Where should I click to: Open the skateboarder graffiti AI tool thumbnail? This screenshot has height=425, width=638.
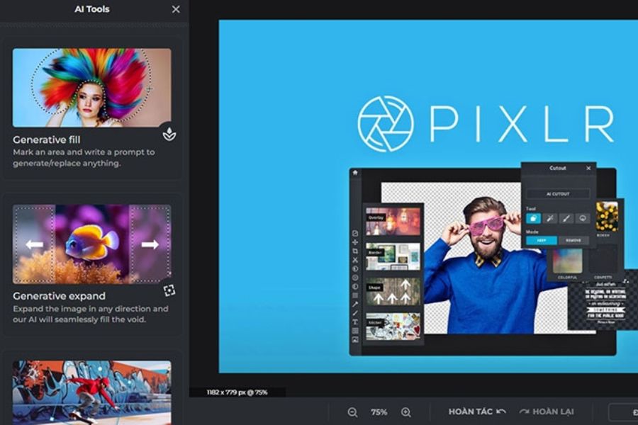click(x=92, y=392)
